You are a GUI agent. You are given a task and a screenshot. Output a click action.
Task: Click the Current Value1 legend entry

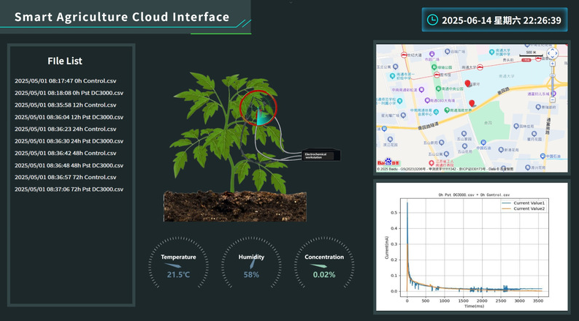point(524,203)
